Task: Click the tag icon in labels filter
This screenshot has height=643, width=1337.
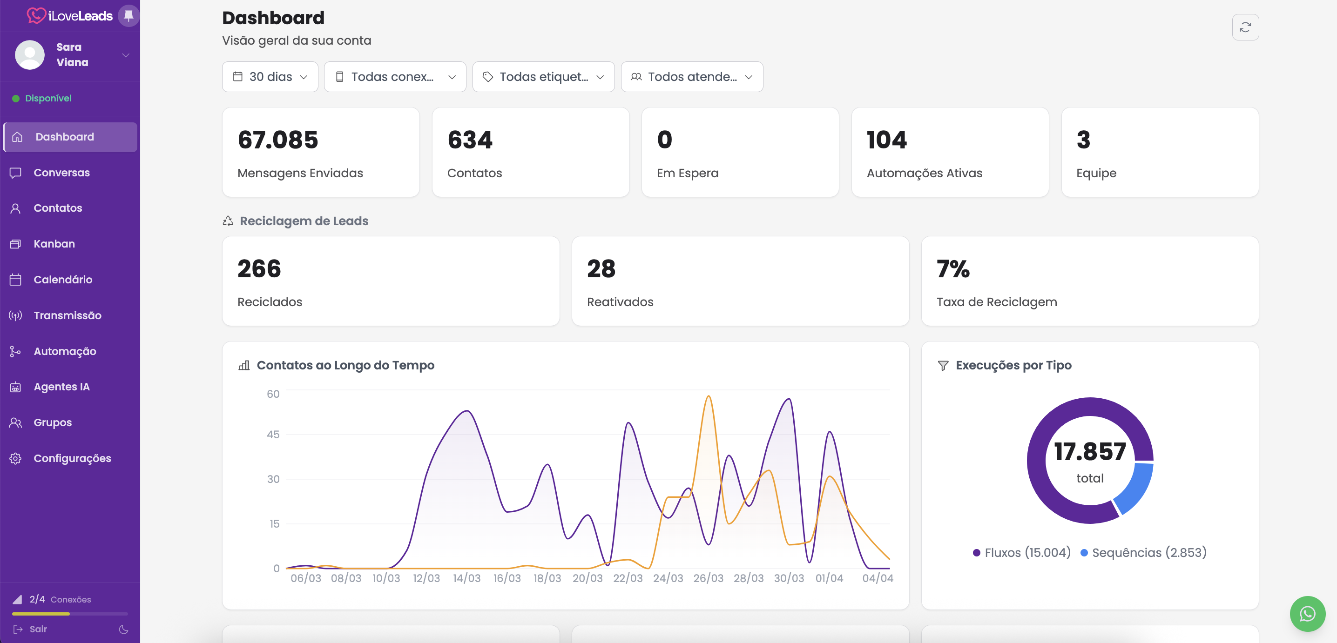Action: [488, 77]
